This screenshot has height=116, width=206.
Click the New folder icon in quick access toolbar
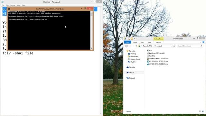(132, 39)
